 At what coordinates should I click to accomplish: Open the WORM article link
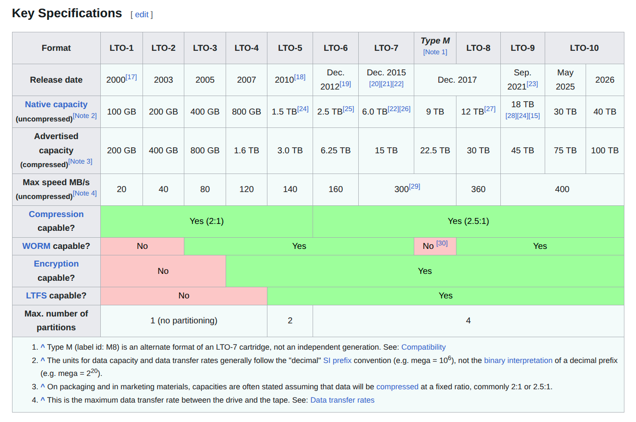[x=36, y=246]
